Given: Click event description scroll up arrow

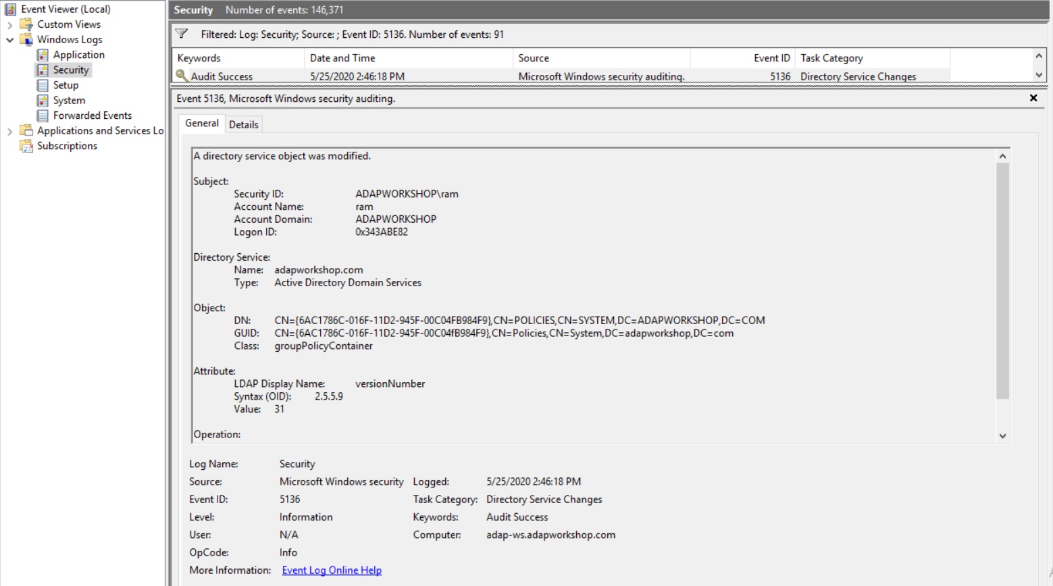Looking at the screenshot, I should coord(1002,156).
